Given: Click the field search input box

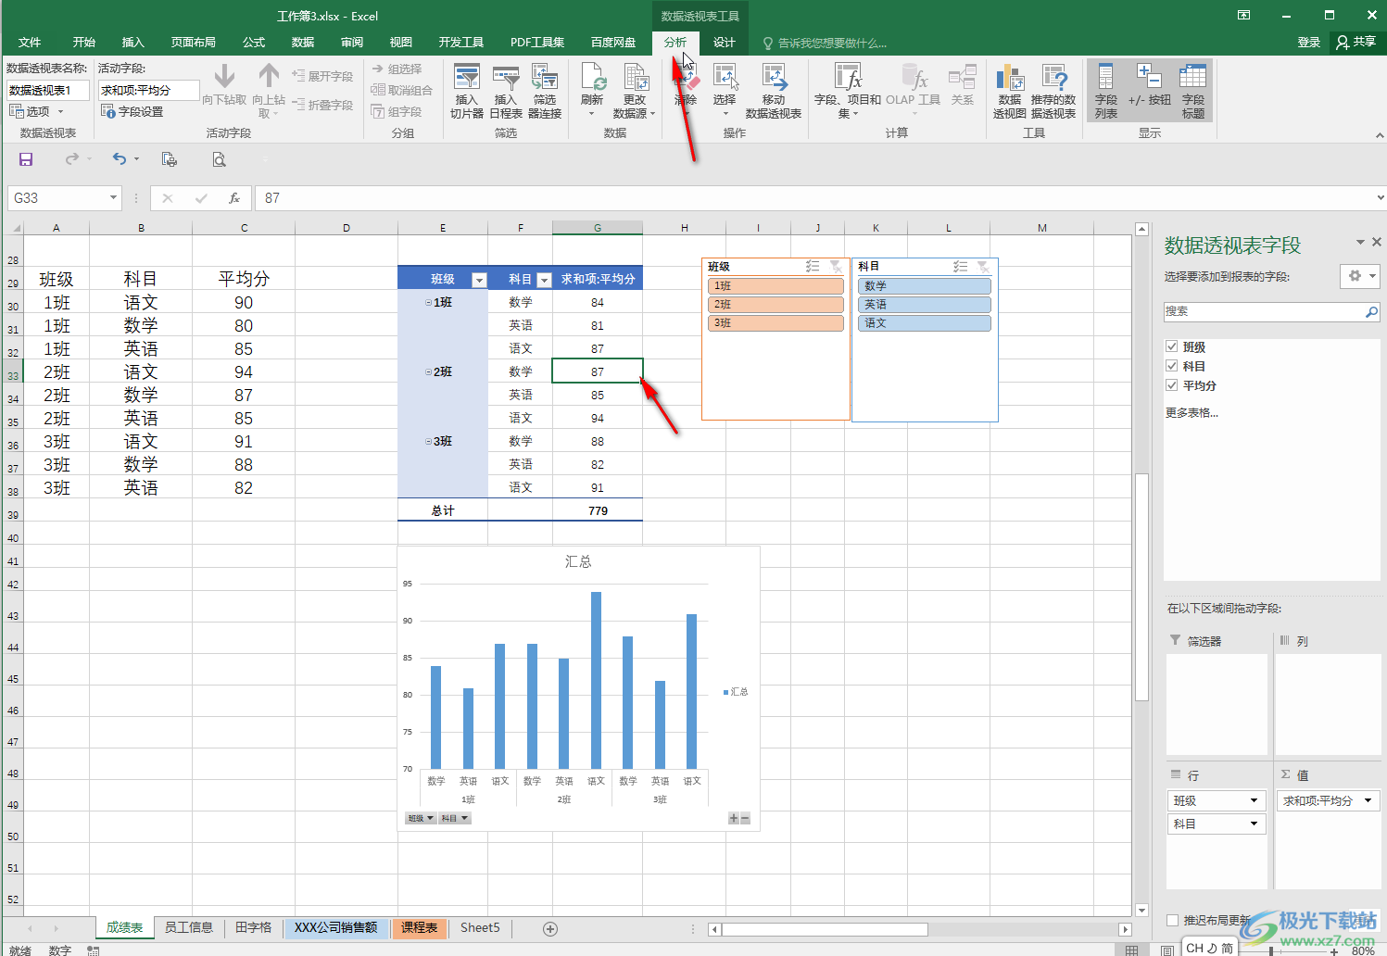Looking at the screenshot, I should [1272, 312].
